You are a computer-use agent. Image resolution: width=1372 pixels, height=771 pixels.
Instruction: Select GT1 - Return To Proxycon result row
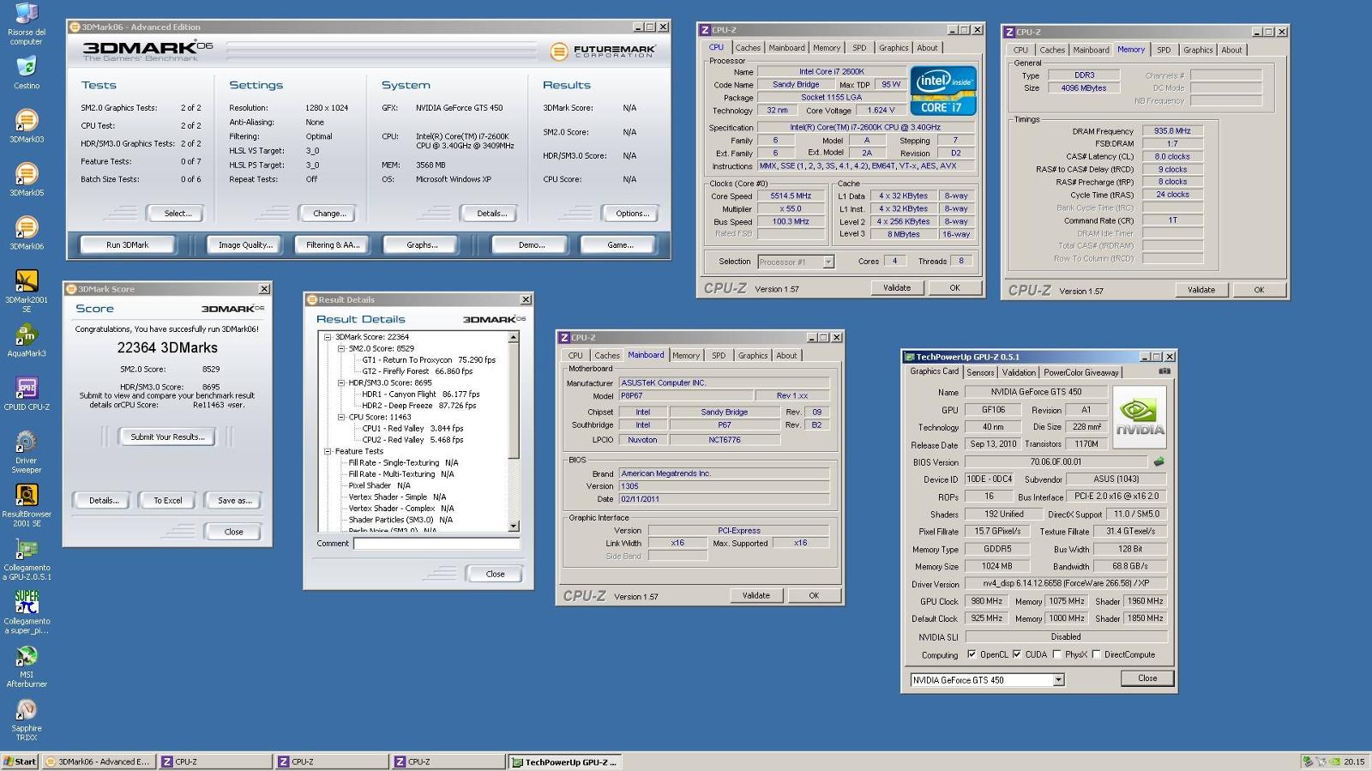(429, 360)
